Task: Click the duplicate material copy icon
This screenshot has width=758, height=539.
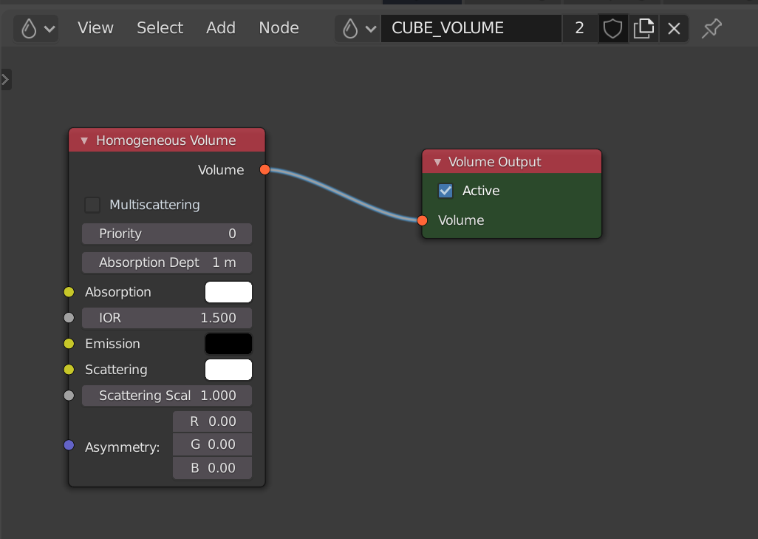Action: (x=643, y=29)
